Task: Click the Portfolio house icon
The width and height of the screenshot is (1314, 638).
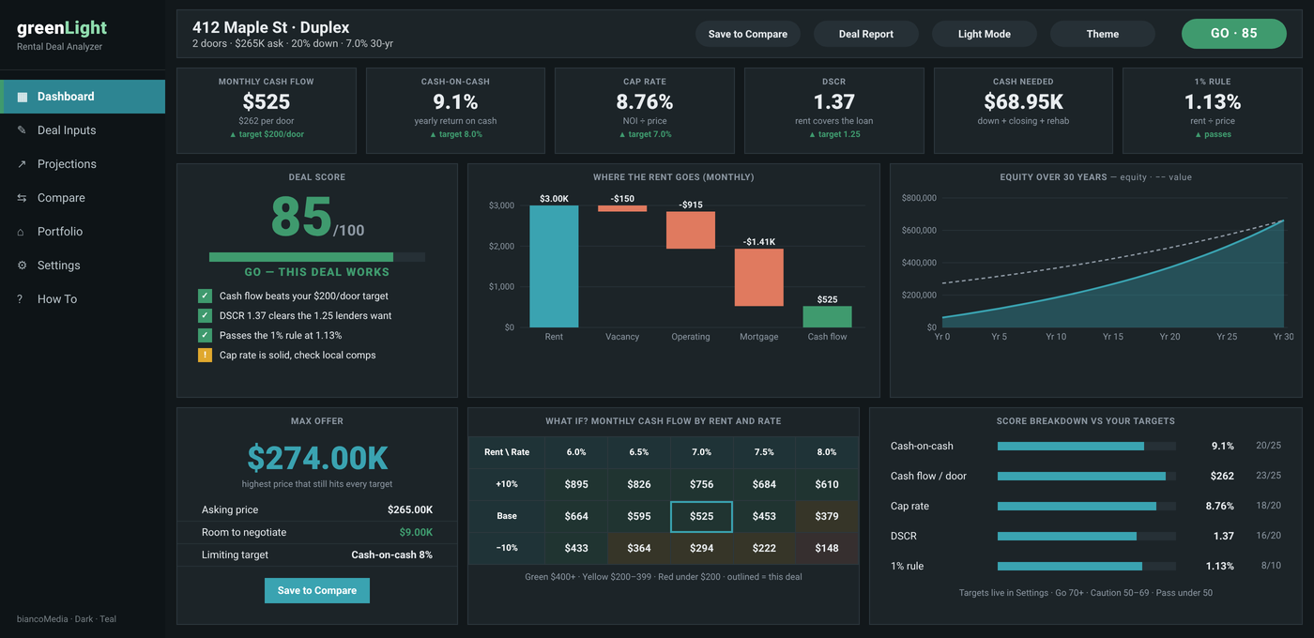Action: [22, 232]
